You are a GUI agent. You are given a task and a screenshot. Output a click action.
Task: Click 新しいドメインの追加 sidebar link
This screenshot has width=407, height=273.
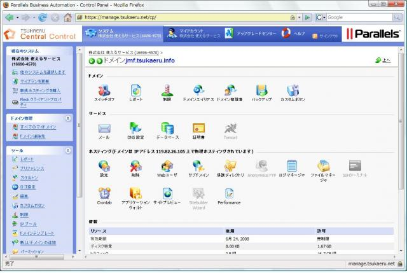coord(38,242)
